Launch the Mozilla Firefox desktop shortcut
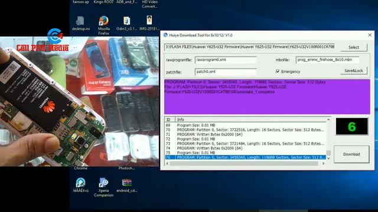This screenshot has width=378, height=212. 104,25
